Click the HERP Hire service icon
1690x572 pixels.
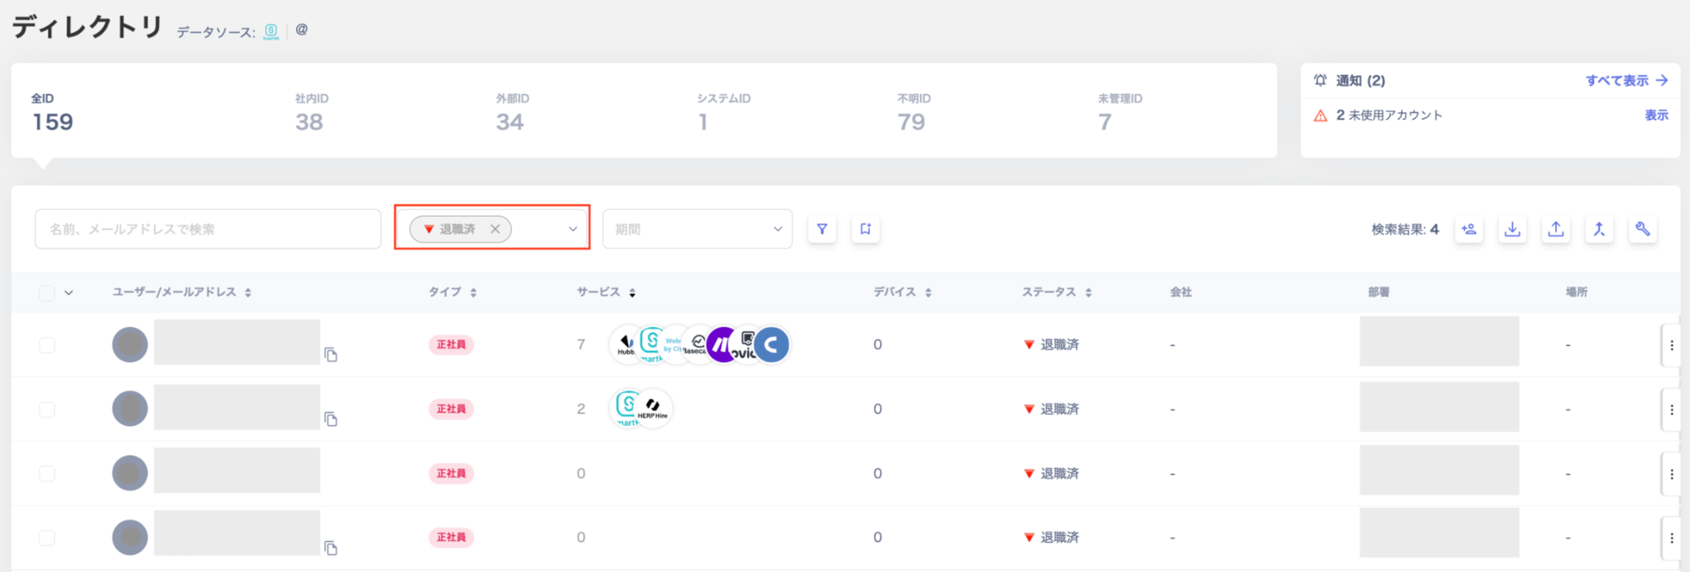tap(654, 408)
